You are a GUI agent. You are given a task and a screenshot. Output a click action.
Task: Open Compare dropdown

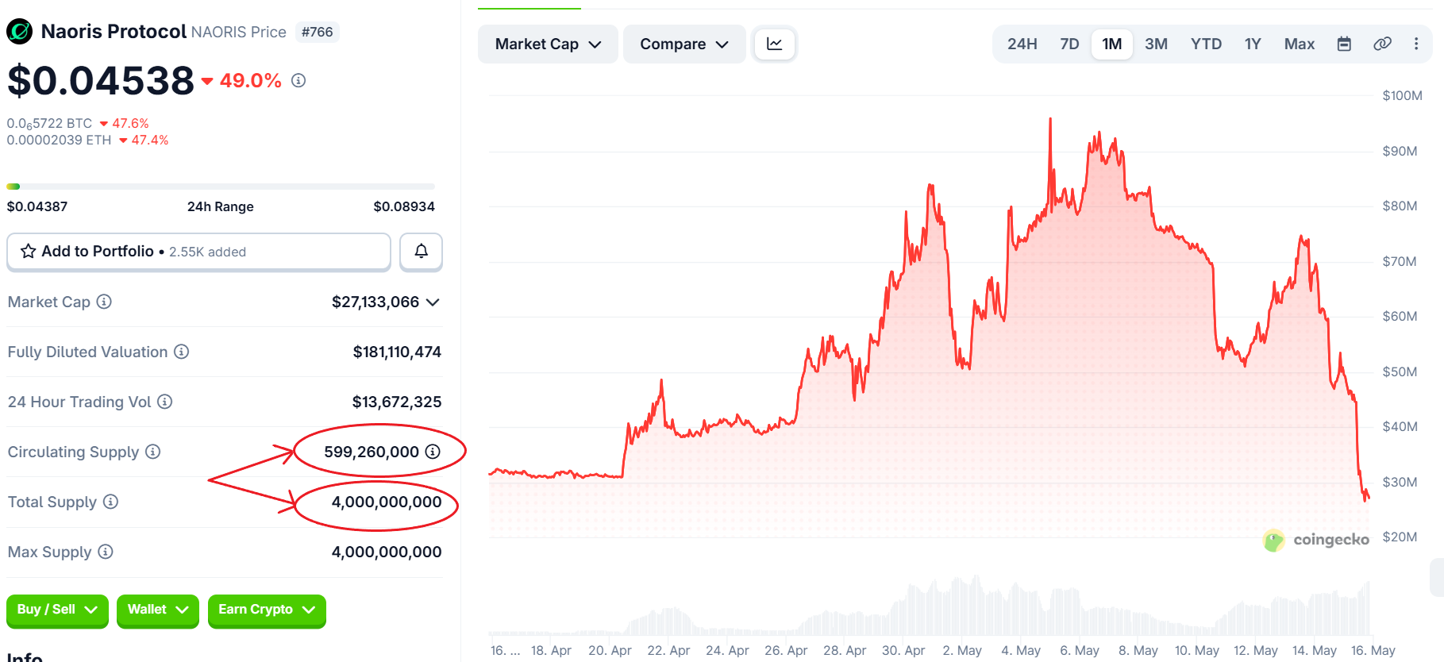tap(684, 44)
